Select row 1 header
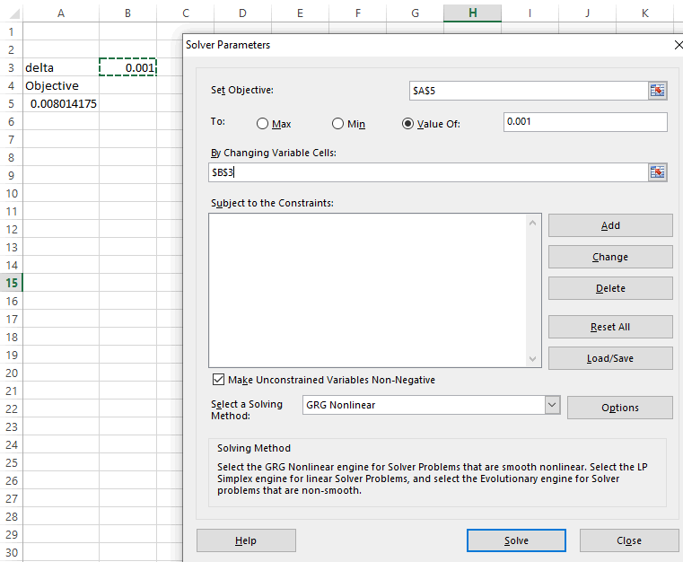Viewport: 683px width, 562px height. [12, 31]
